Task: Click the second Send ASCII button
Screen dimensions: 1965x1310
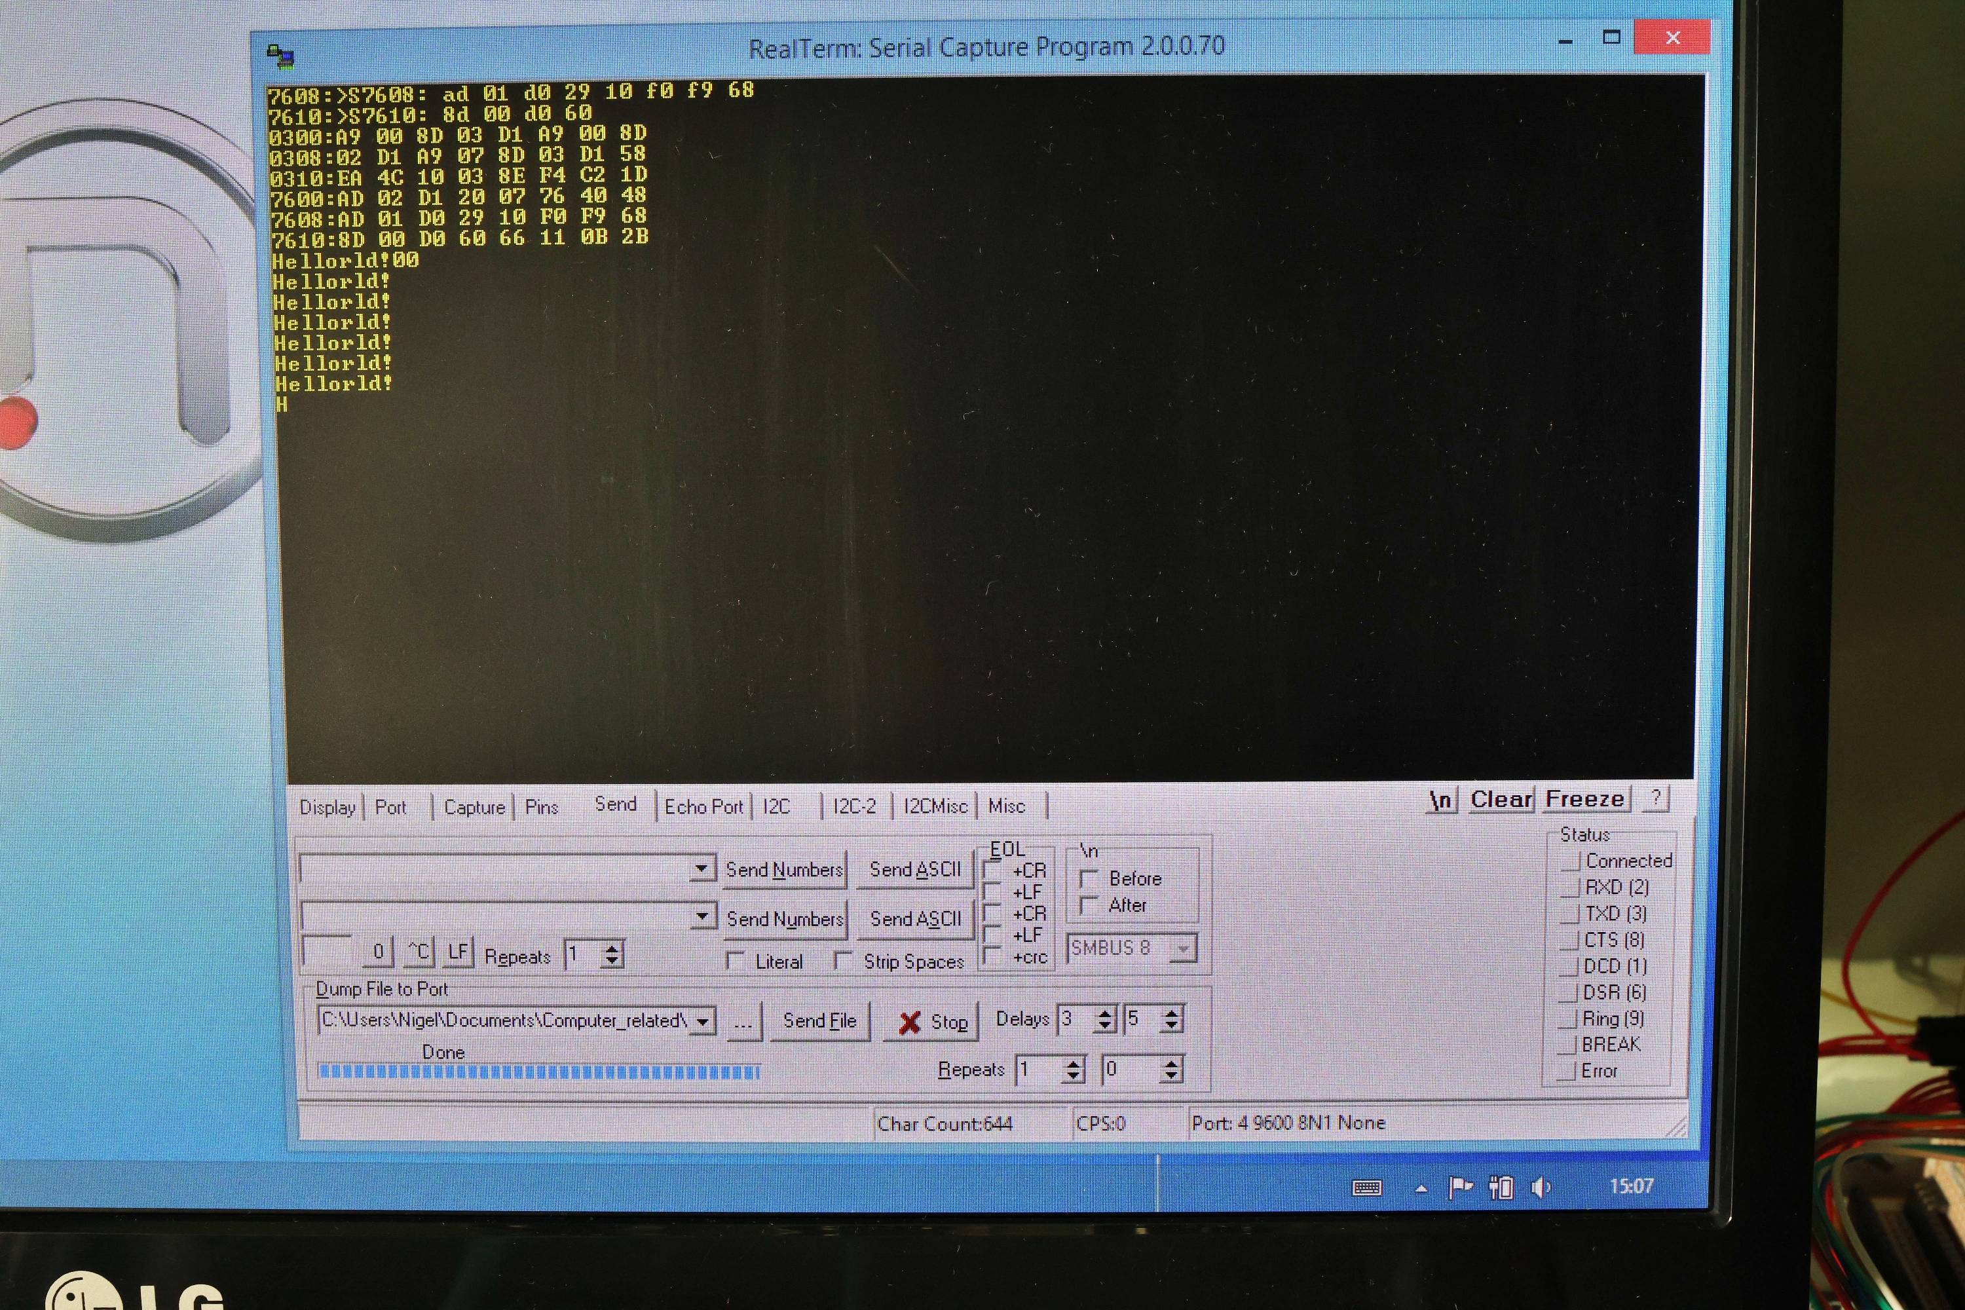Action: (x=916, y=919)
